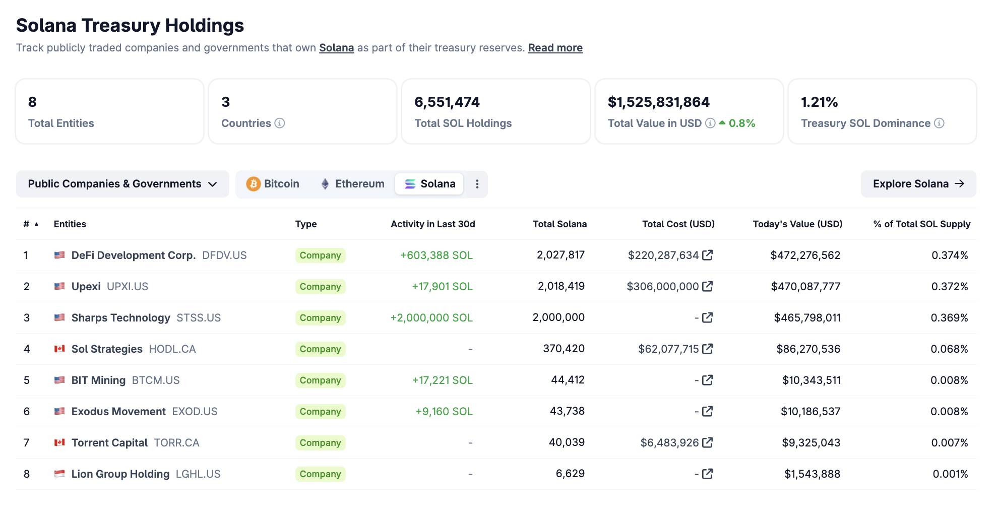Screen dimensions: 997x516
Task: Switch to the Bitcoin tab
Action: [273, 184]
